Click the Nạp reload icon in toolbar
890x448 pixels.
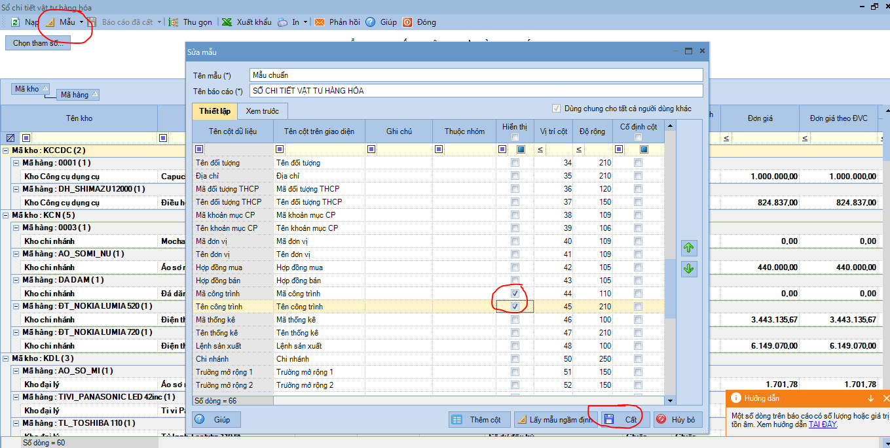[x=15, y=22]
